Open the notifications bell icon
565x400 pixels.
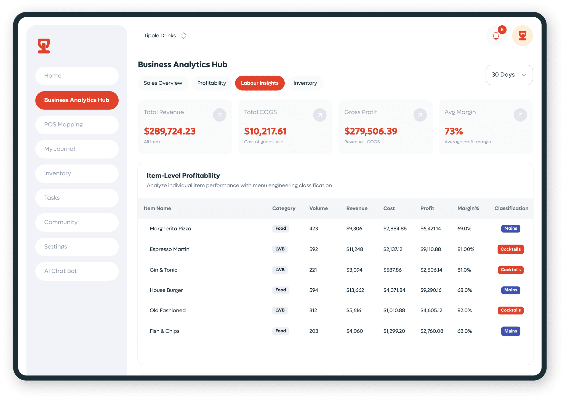coord(496,36)
